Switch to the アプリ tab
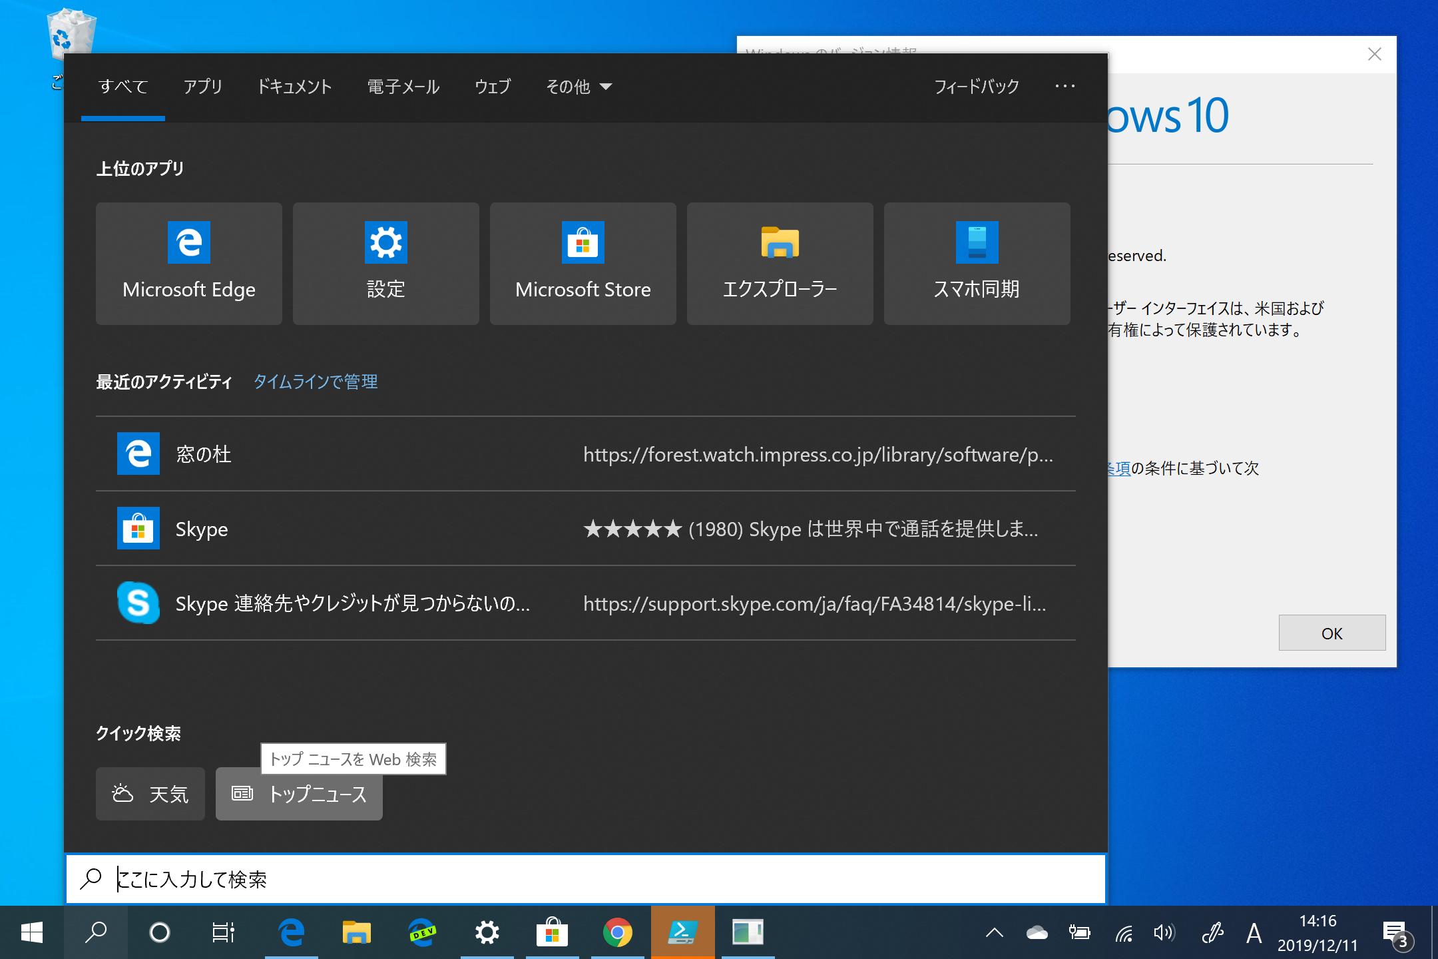The width and height of the screenshot is (1438, 959). [x=202, y=86]
